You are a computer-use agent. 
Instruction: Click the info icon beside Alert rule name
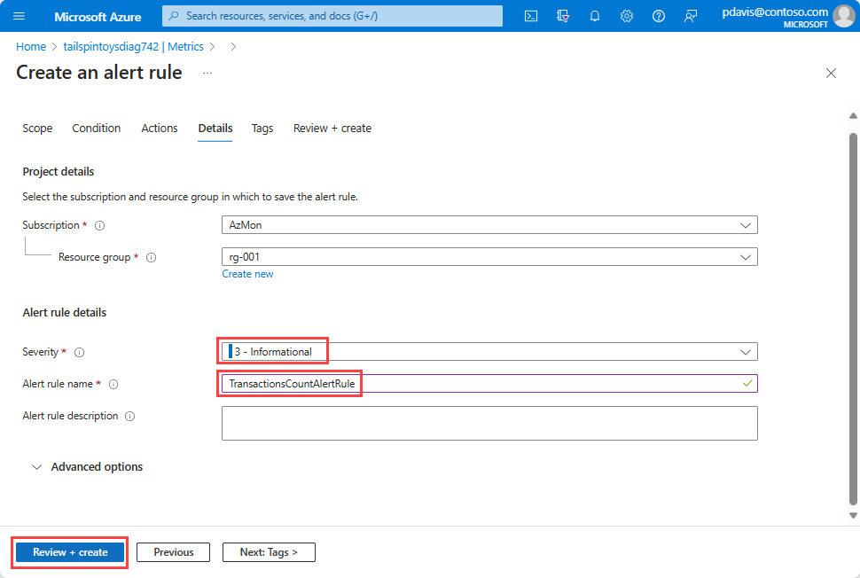tap(113, 384)
